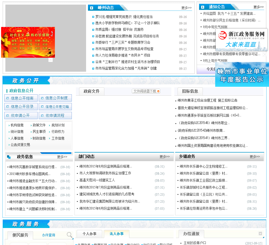Click the bullet icon before 市委举行“三严三实”专题教育学习会
The width and height of the screenshot is (269, 245).
pos(93,43)
